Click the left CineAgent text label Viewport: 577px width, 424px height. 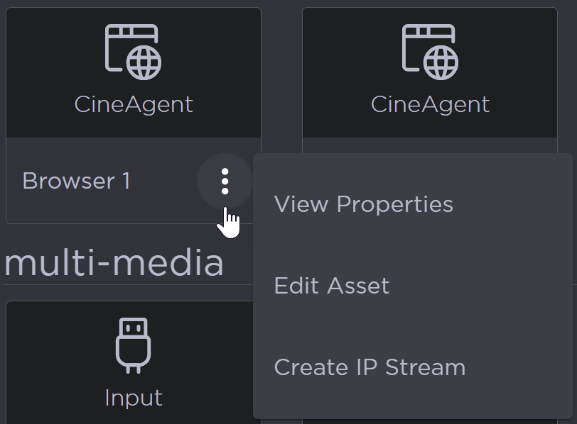click(133, 104)
